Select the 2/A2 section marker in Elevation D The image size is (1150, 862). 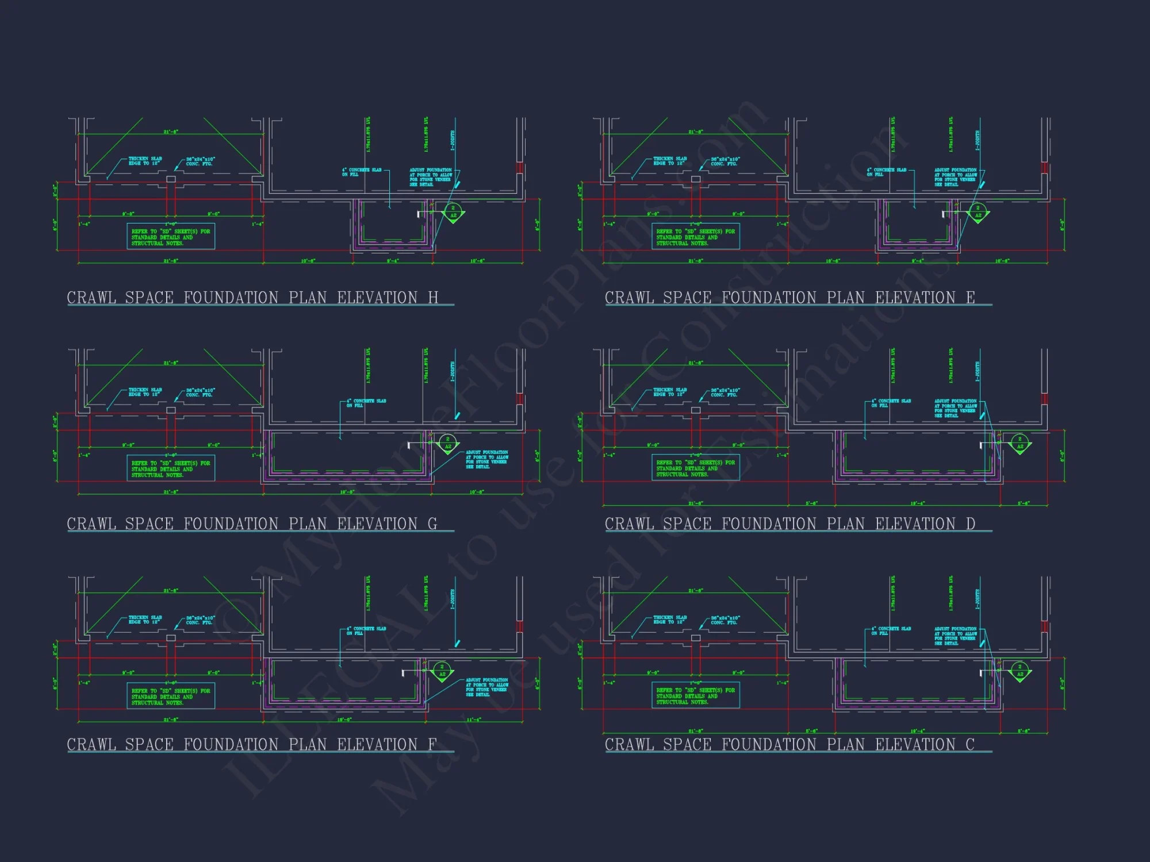tap(1020, 443)
